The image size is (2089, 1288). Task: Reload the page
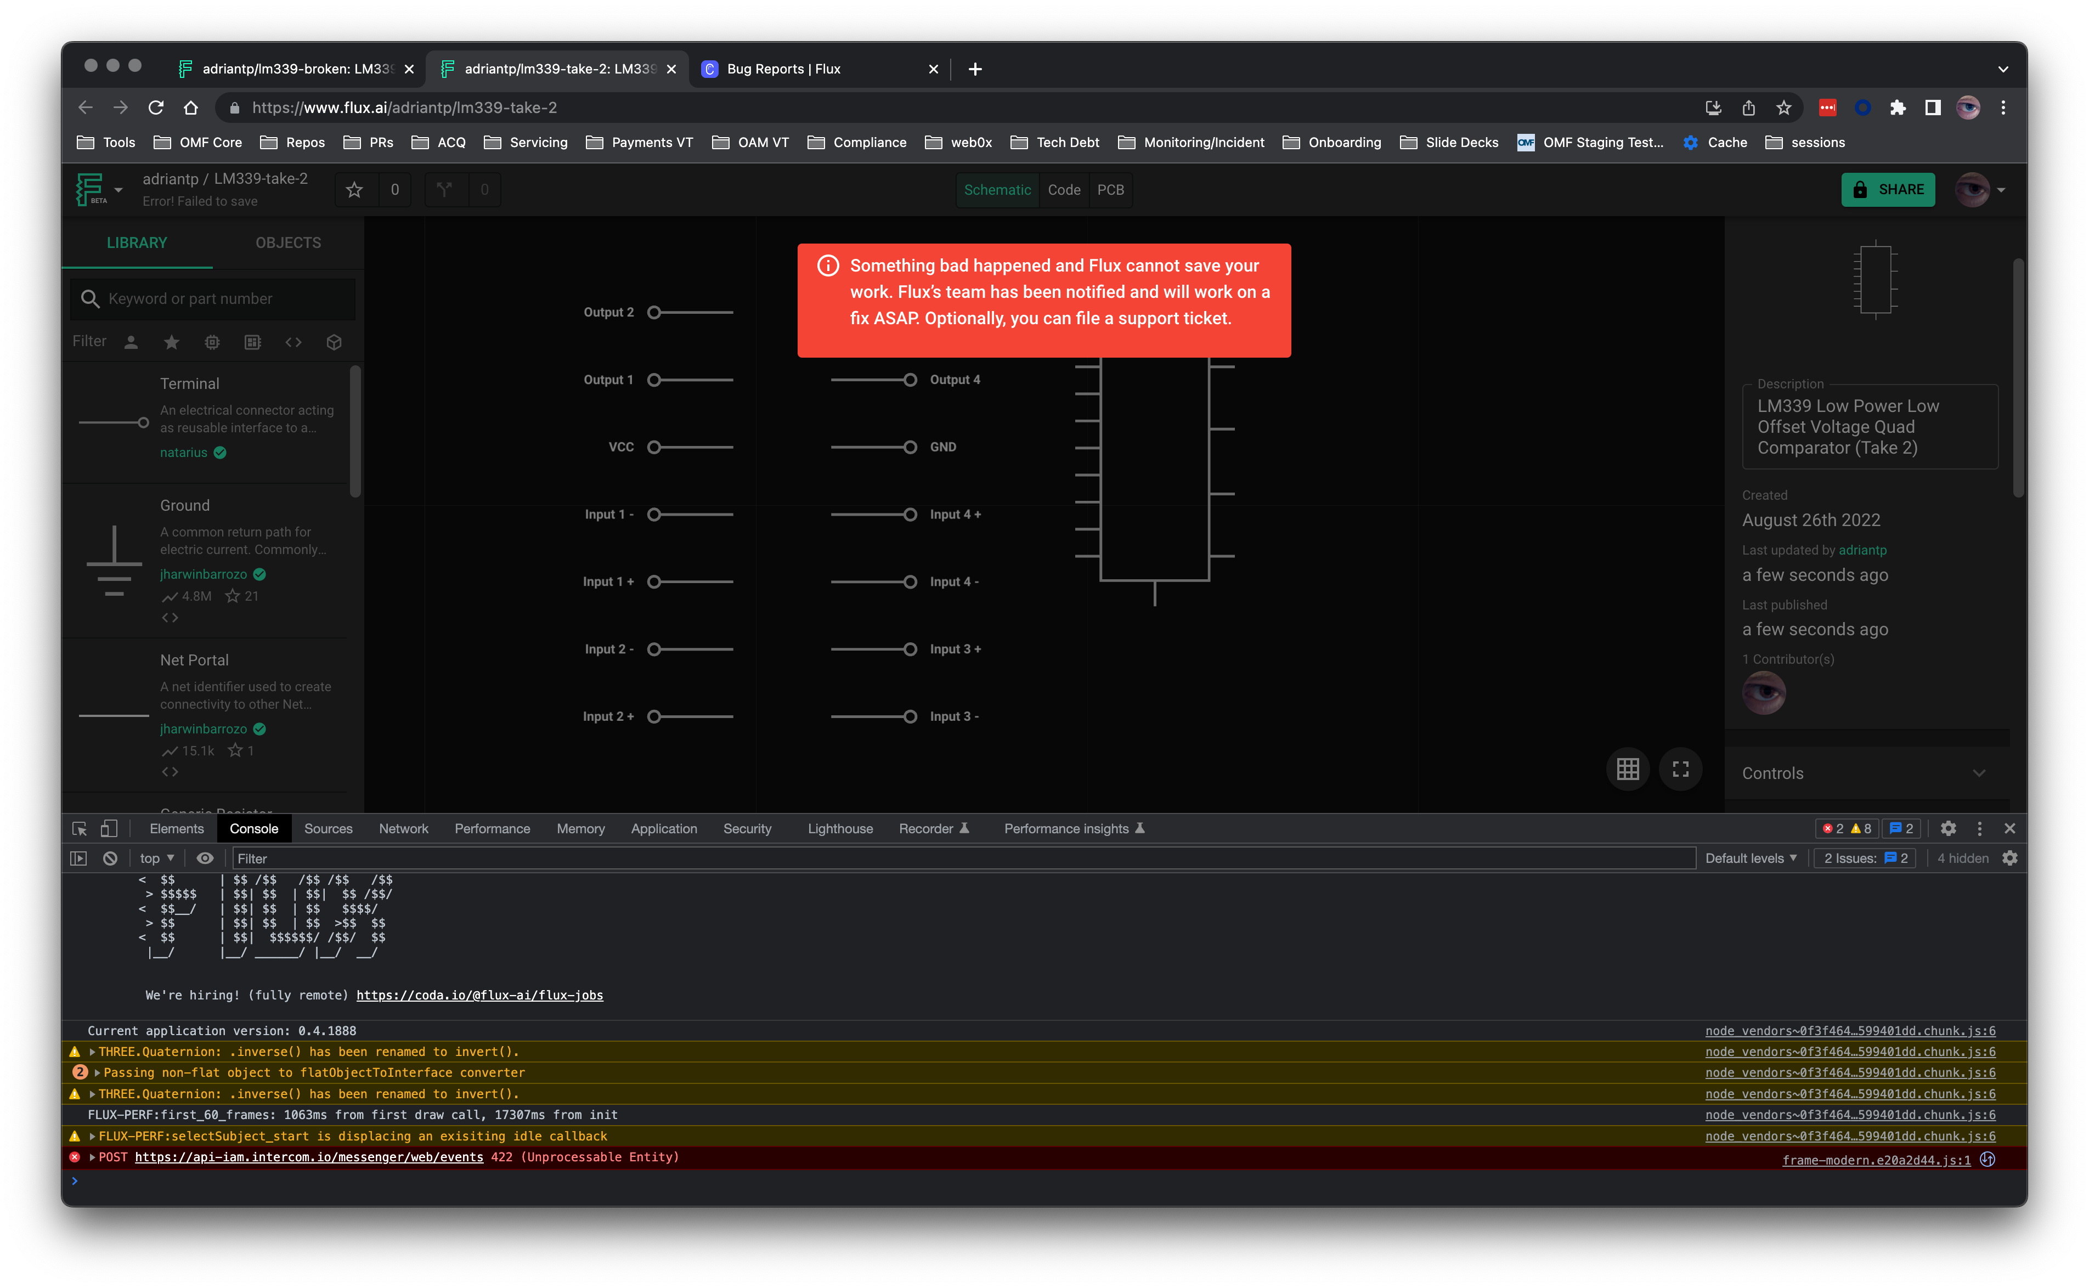155,108
